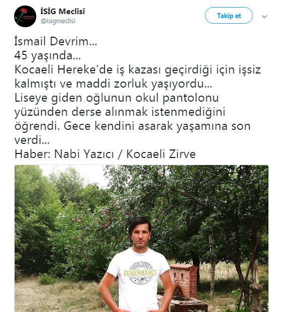The width and height of the screenshot is (283, 312).
Task: Select the line 'İsmail Devrim...'
Action: pos(55,41)
